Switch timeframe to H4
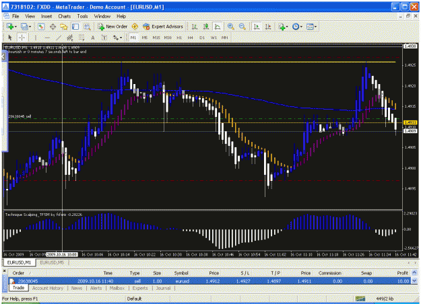This screenshot has width=421, height=304. tap(191, 38)
